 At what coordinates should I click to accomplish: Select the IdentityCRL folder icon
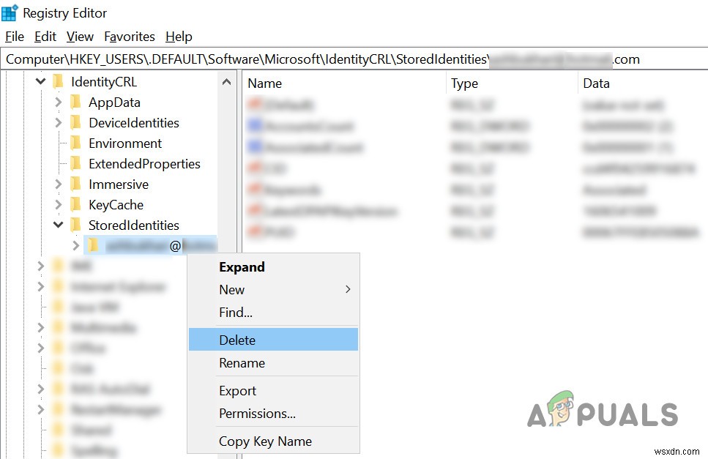tap(59, 82)
